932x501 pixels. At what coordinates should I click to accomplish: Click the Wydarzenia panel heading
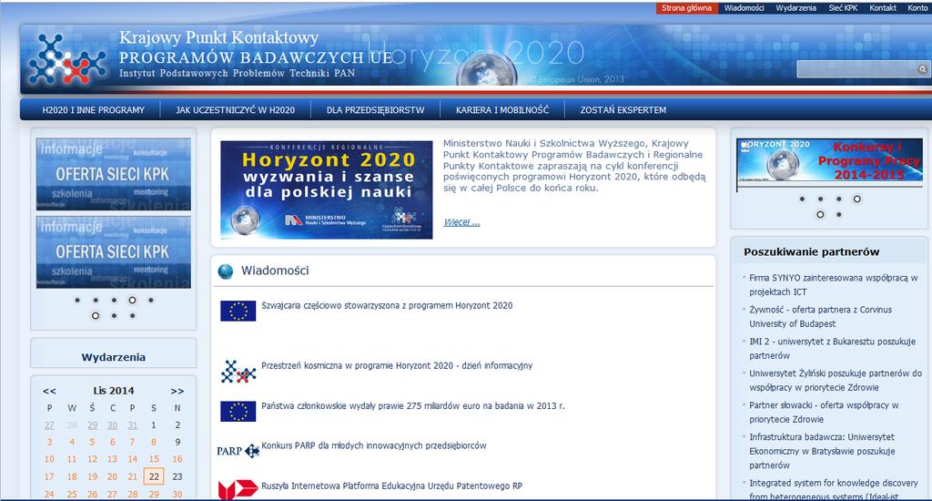click(114, 357)
